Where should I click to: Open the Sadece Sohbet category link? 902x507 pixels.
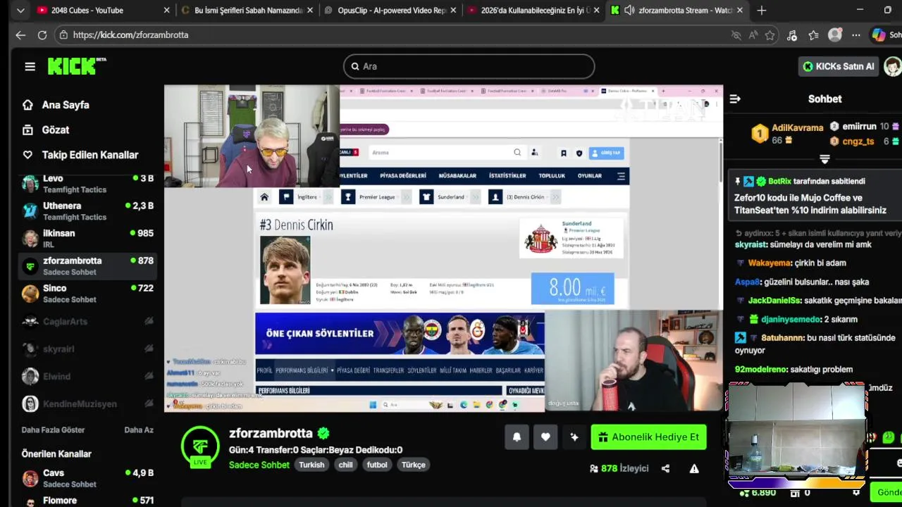(259, 465)
